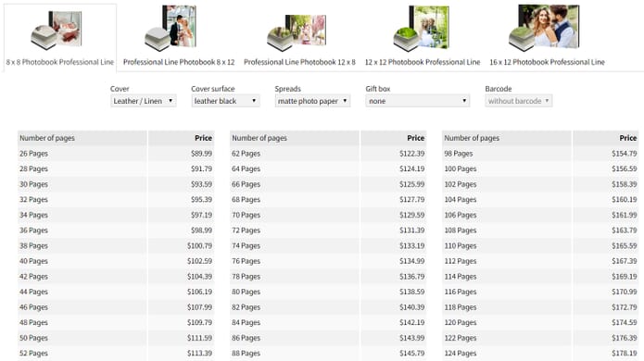Click the $95.39 price
This screenshot has width=644, height=361.
(x=201, y=199)
